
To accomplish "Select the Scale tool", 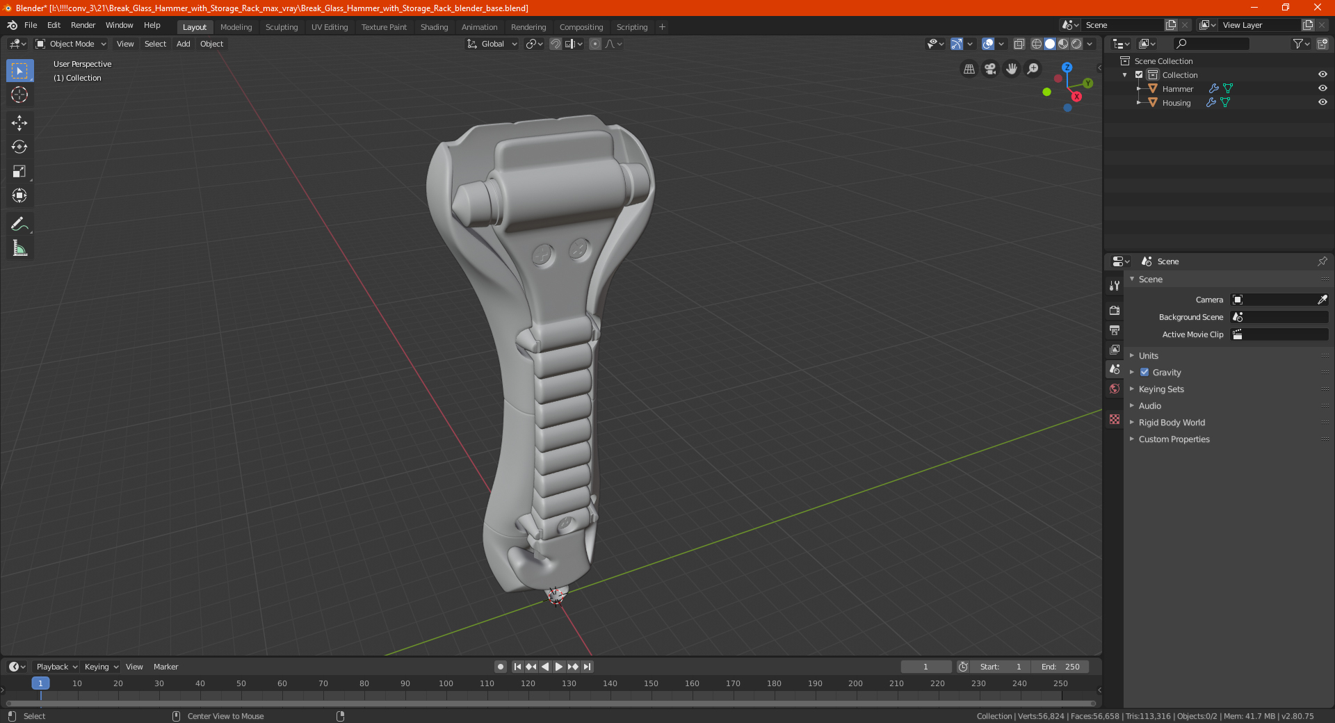I will pyautogui.click(x=19, y=171).
